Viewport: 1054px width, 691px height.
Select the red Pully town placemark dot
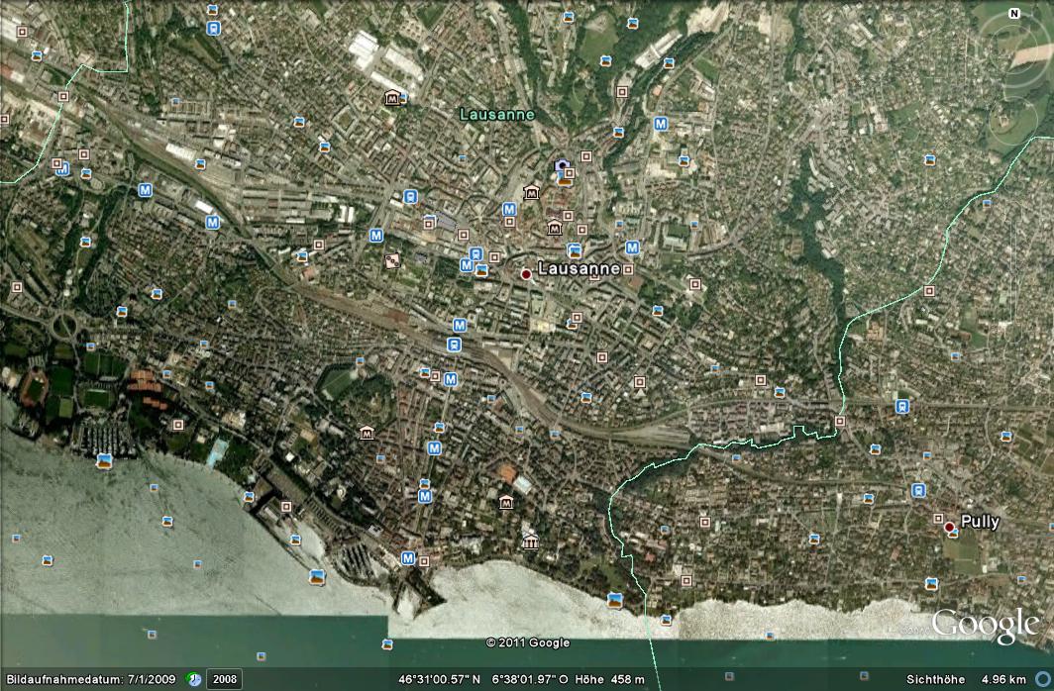pos(949,527)
